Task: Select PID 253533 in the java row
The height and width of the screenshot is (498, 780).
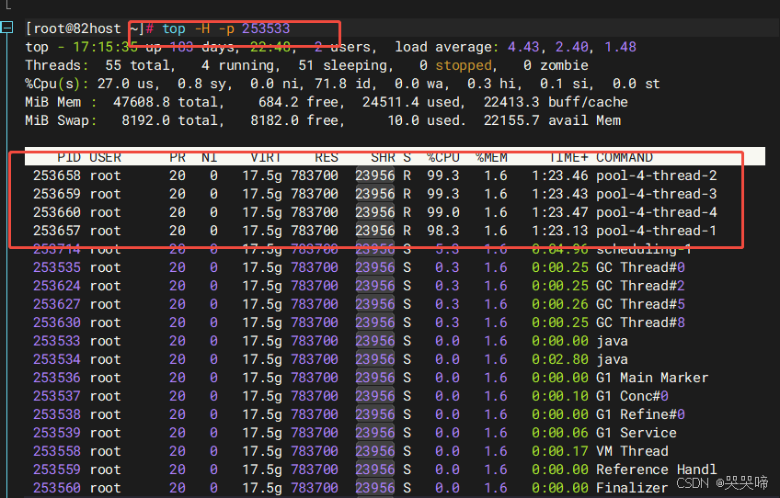Action: coord(57,342)
